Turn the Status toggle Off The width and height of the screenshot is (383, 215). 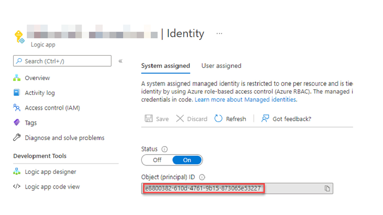tap(157, 160)
